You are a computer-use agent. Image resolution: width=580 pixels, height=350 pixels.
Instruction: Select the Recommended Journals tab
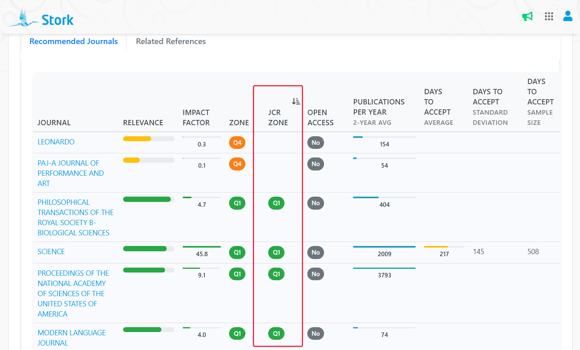(74, 41)
